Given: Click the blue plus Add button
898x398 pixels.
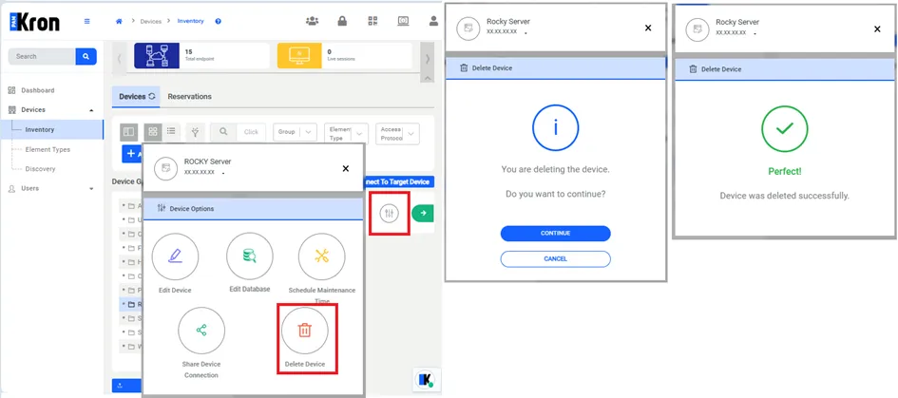Looking at the screenshot, I should point(132,154).
